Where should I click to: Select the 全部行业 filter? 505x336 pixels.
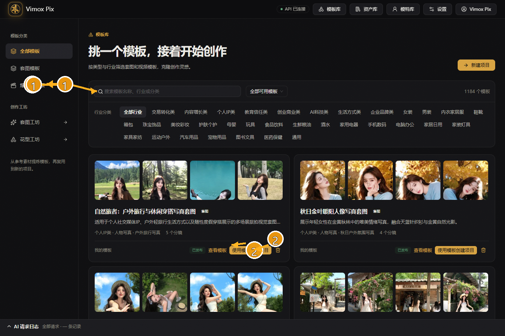(x=133, y=112)
